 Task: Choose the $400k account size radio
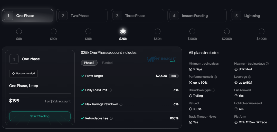coord(261,31)
